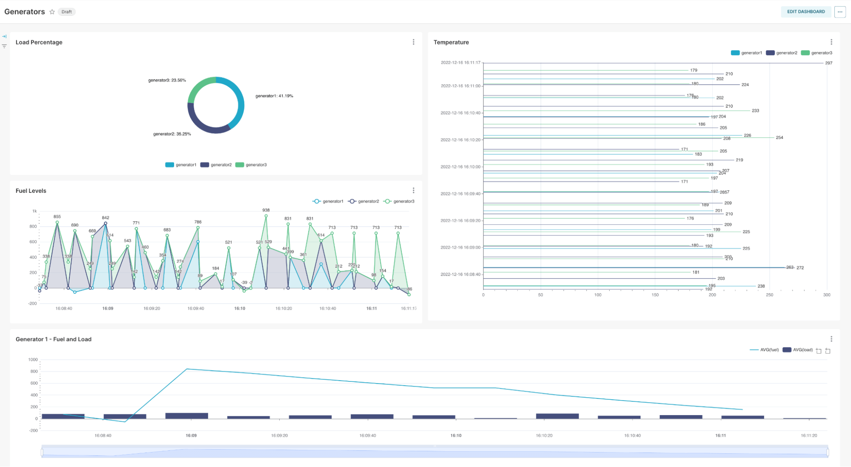
Task: Click the zoom select icon in Fuel and Load chart
Action: click(x=819, y=351)
